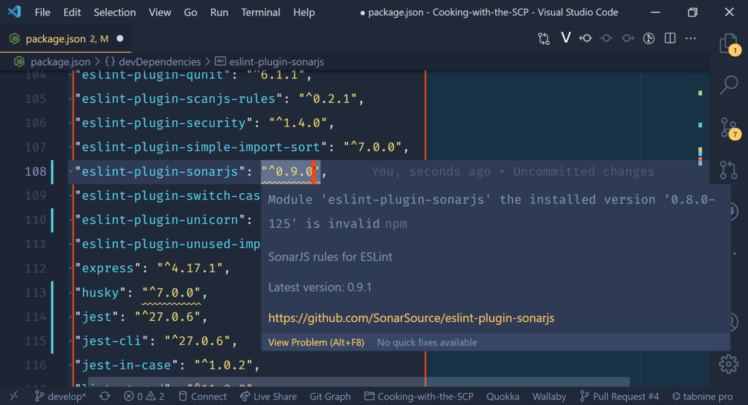Click the Split Editor Right icon

(670, 38)
